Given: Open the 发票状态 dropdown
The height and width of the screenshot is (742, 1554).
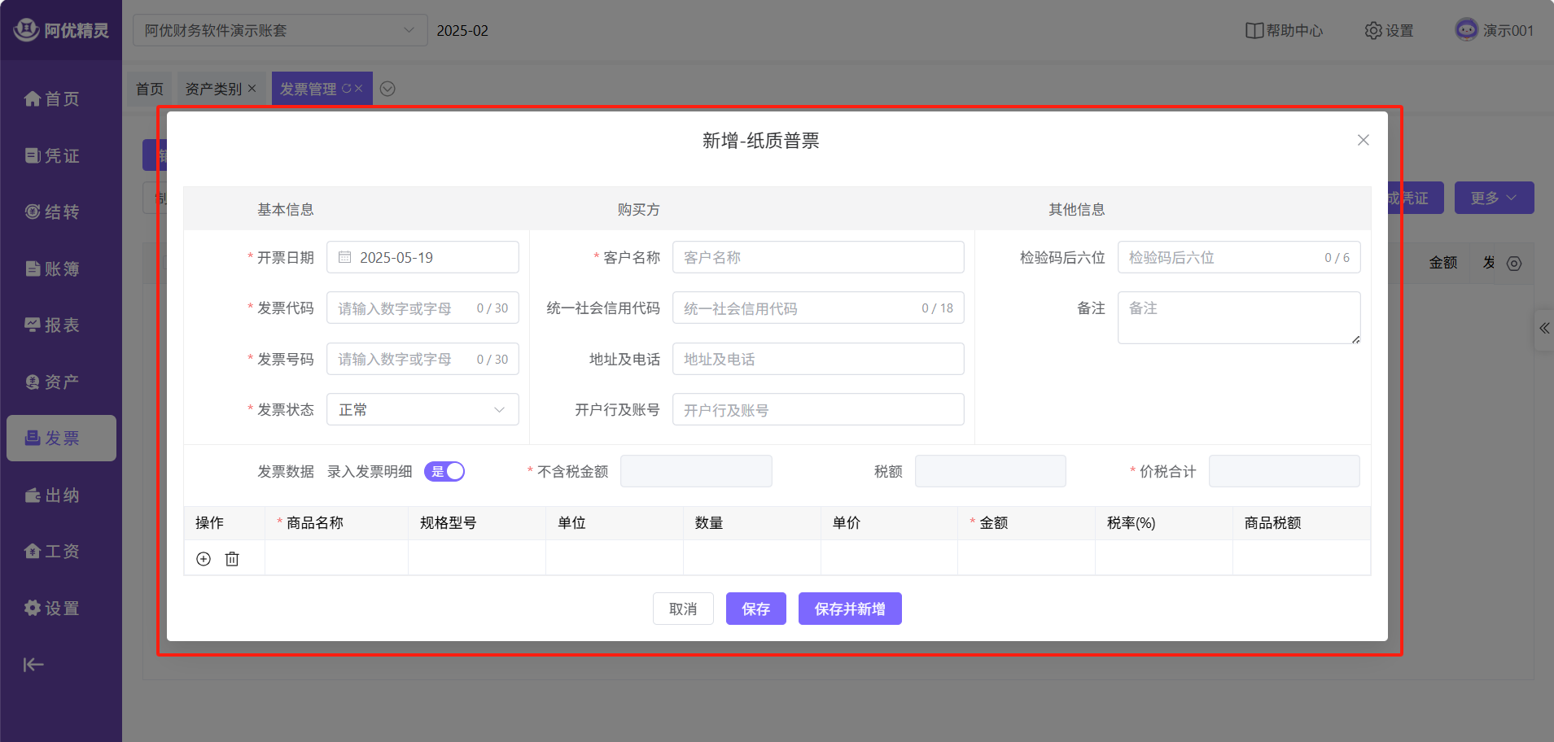Looking at the screenshot, I should click(x=422, y=410).
